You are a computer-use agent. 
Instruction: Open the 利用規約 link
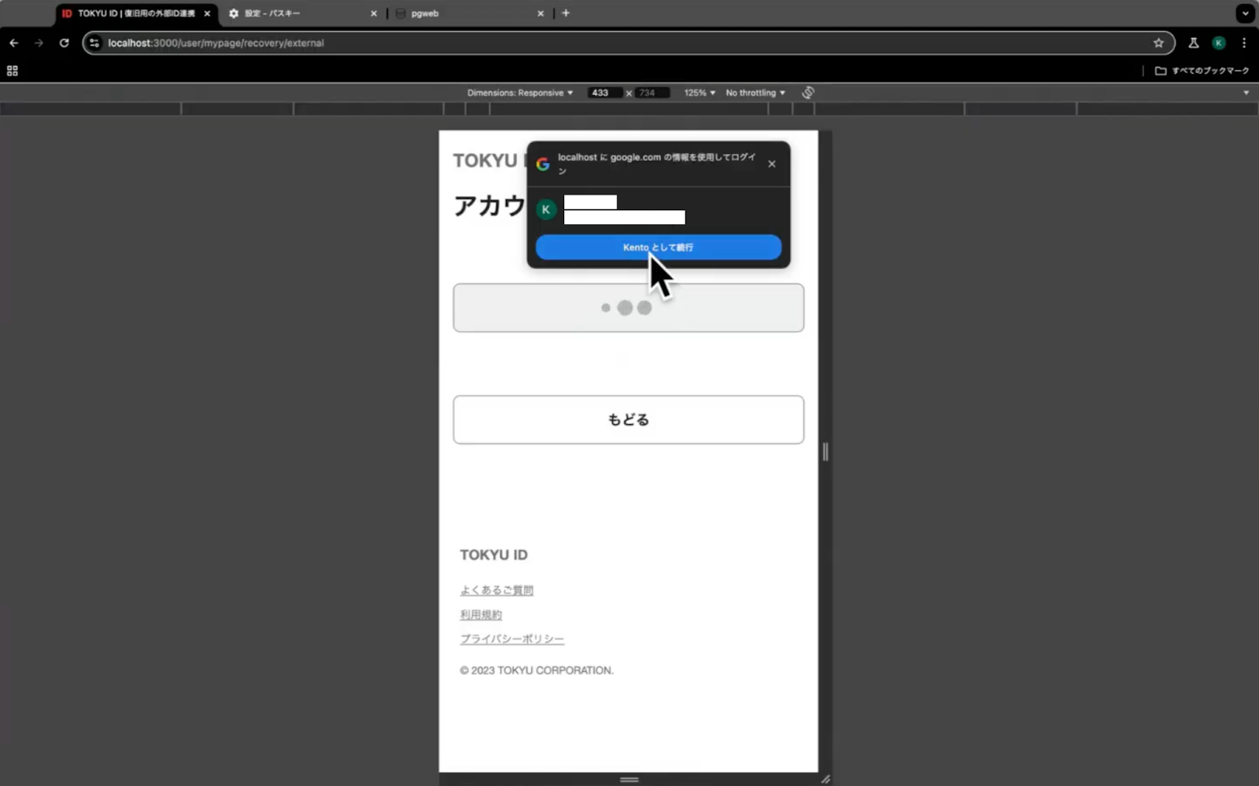(480, 614)
